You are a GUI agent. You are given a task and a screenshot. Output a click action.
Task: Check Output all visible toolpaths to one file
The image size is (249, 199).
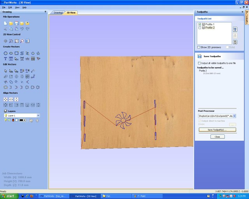tap(199, 63)
